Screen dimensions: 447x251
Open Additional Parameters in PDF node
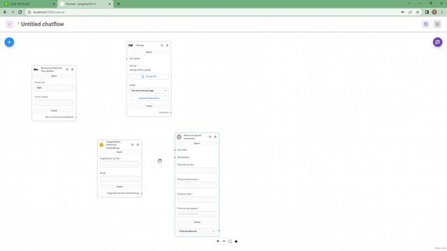149,98
